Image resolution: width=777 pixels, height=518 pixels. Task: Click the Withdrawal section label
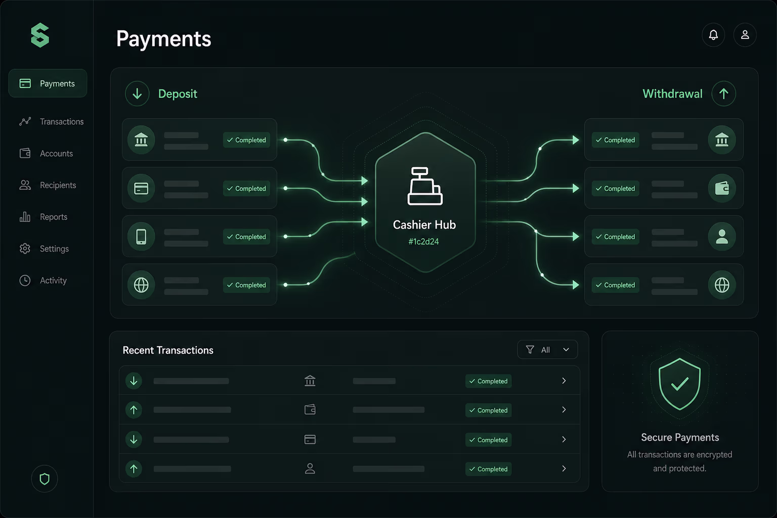672,94
